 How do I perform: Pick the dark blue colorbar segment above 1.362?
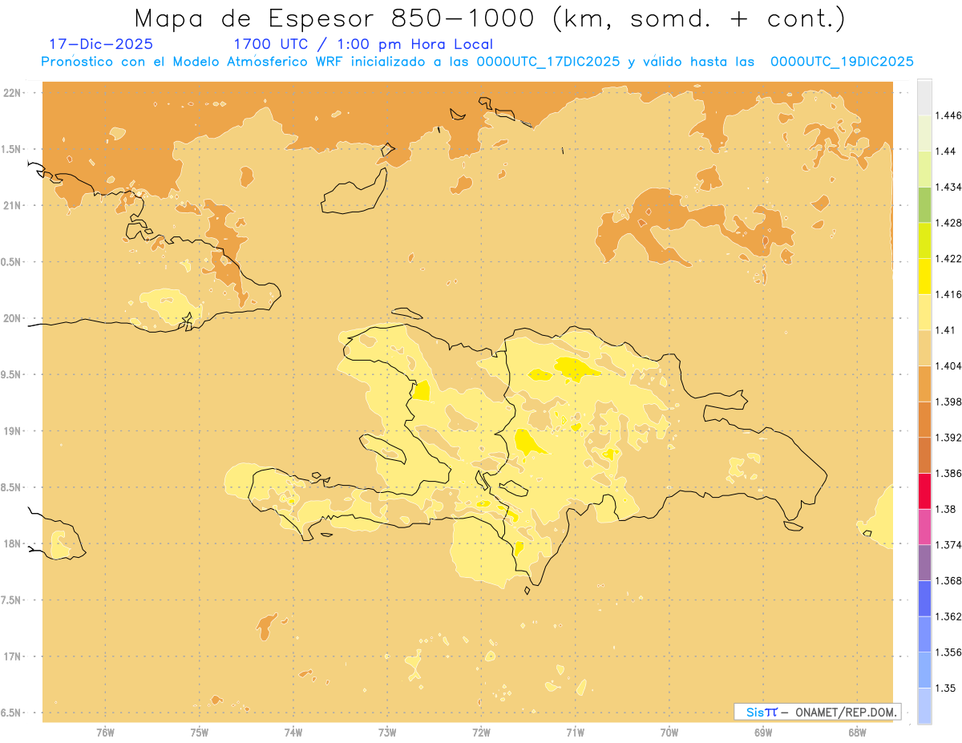[924, 599]
